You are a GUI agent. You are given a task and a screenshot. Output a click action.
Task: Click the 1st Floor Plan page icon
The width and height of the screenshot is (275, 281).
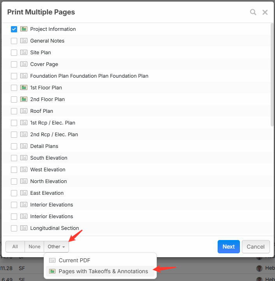(x=23, y=87)
